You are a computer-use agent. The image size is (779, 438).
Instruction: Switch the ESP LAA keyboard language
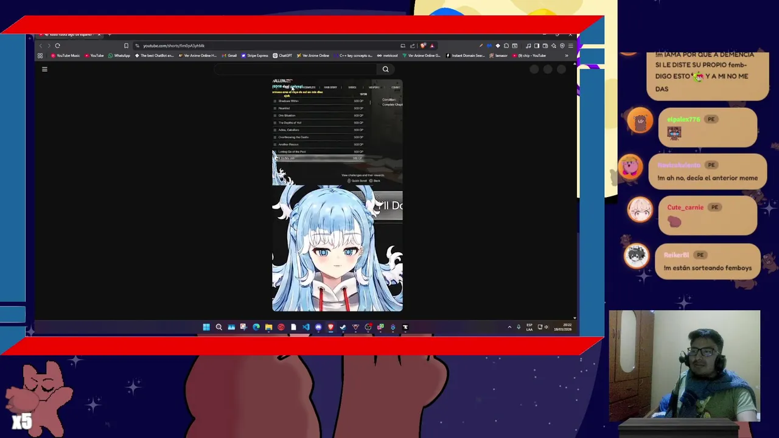(x=529, y=327)
